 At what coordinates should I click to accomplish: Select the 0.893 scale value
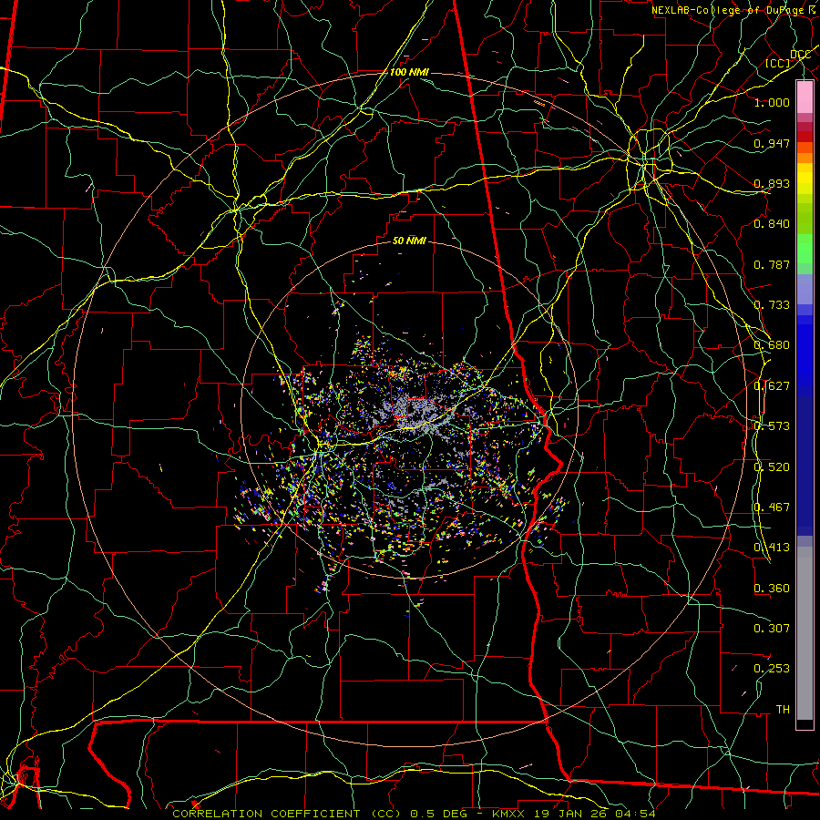[772, 183]
